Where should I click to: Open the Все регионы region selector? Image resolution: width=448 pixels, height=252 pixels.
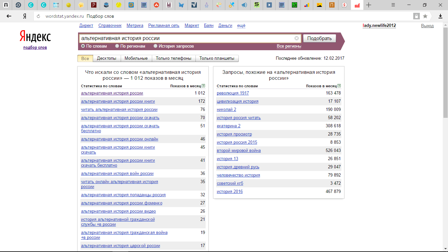289,46
